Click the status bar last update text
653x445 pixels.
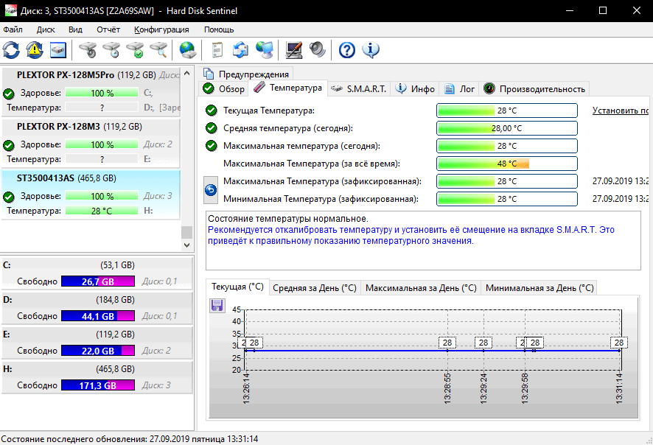(129, 439)
